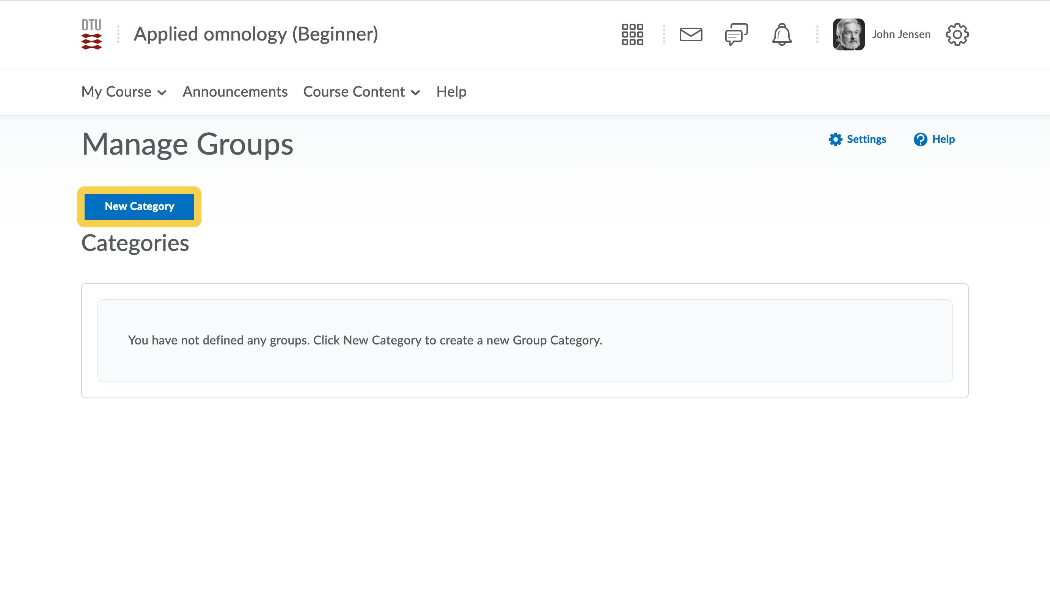The width and height of the screenshot is (1050, 590).
Task: Click the DTU logo
Action: [x=91, y=34]
